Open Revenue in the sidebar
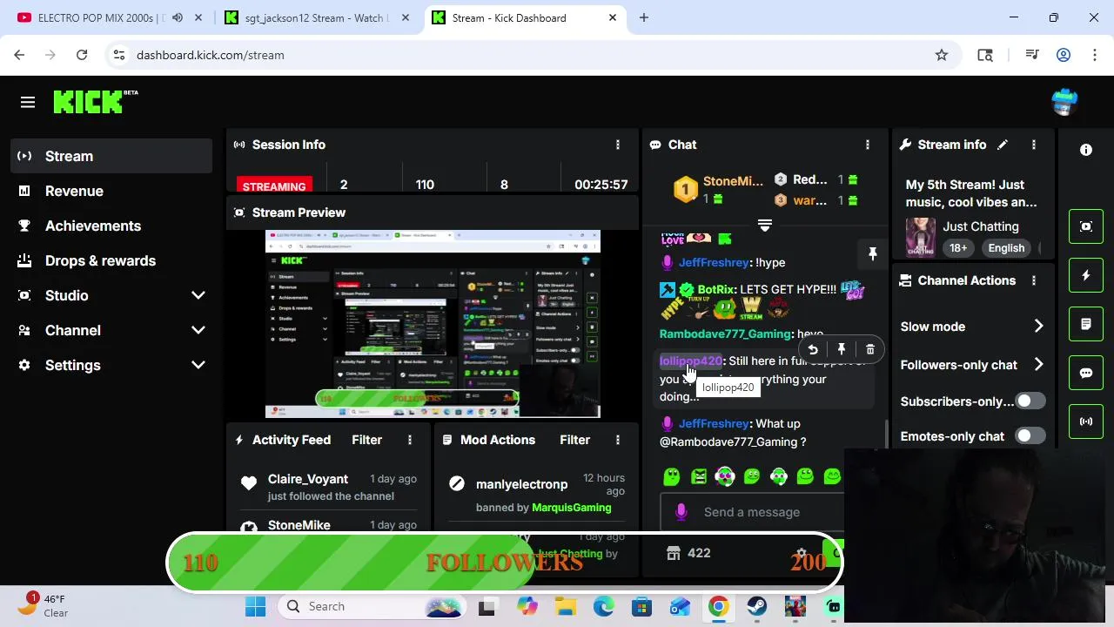The image size is (1114, 627). coord(111,191)
